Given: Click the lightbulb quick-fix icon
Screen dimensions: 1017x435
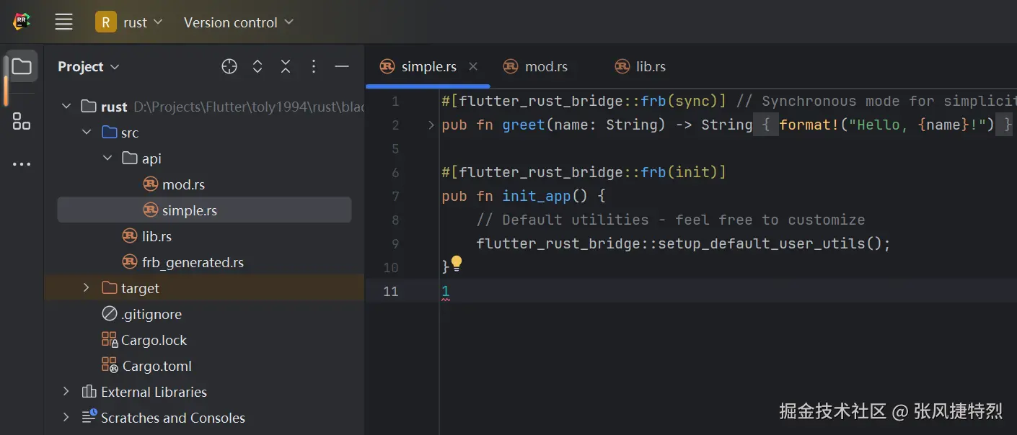Looking at the screenshot, I should (x=457, y=264).
